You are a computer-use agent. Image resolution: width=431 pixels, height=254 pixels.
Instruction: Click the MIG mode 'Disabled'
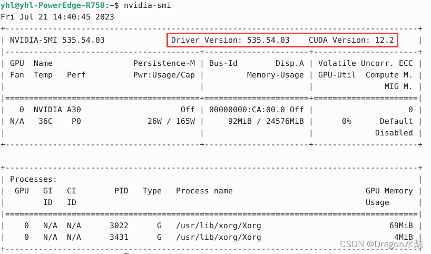coord(394,133)
